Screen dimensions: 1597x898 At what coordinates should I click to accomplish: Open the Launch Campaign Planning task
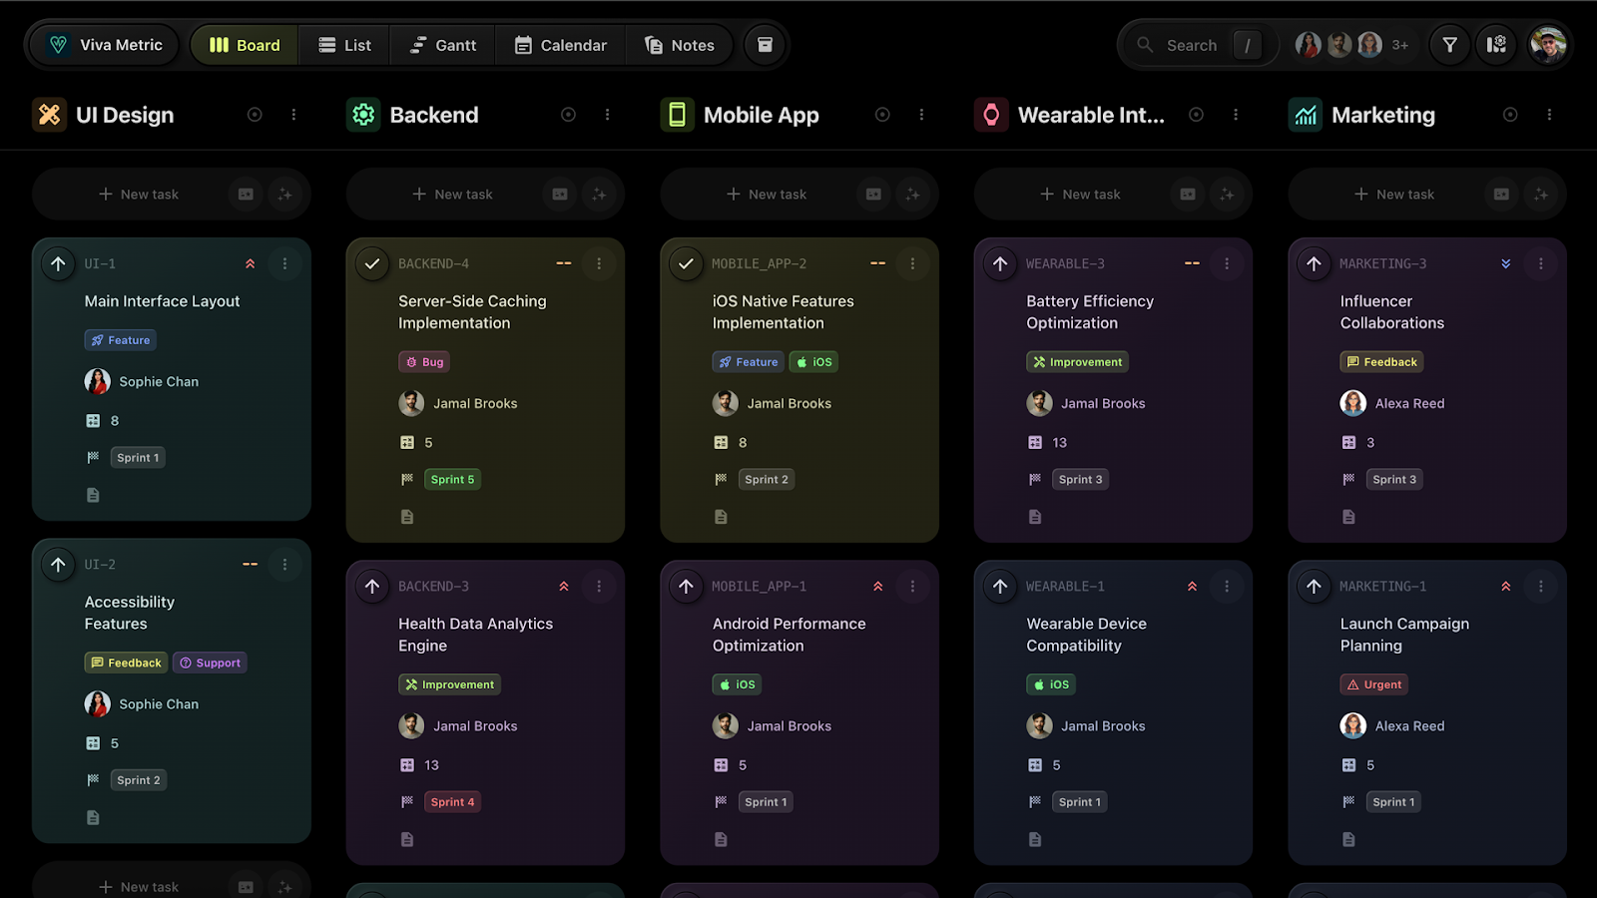[x=1404, y=634]
